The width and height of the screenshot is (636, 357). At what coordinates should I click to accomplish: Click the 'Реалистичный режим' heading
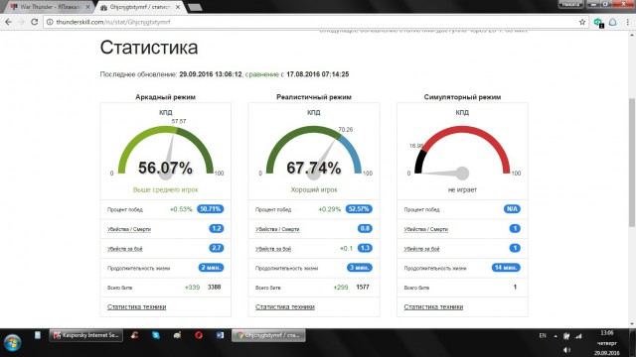point(314,97)
